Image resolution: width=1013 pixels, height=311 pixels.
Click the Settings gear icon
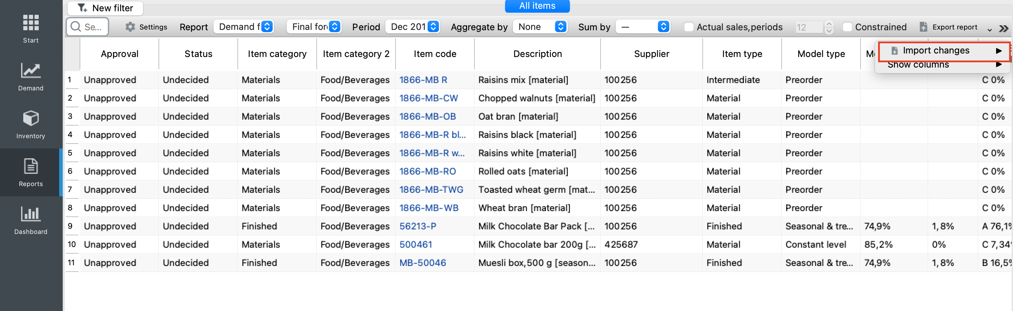[x=130, y=27]
